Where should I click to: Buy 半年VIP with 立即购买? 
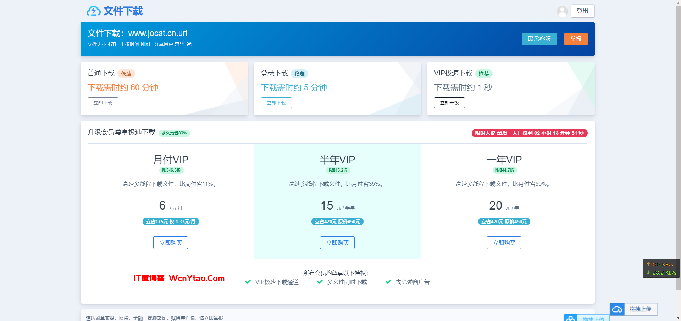pyautogui.click(x=337, y=243)
